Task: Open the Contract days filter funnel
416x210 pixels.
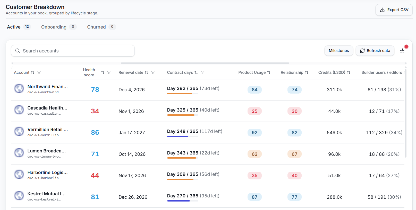Action: pos(203,72)
